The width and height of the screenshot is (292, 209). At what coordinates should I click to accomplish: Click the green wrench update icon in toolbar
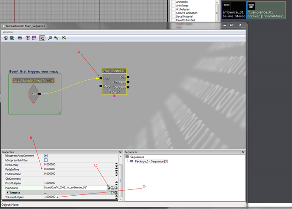[56, 38]
